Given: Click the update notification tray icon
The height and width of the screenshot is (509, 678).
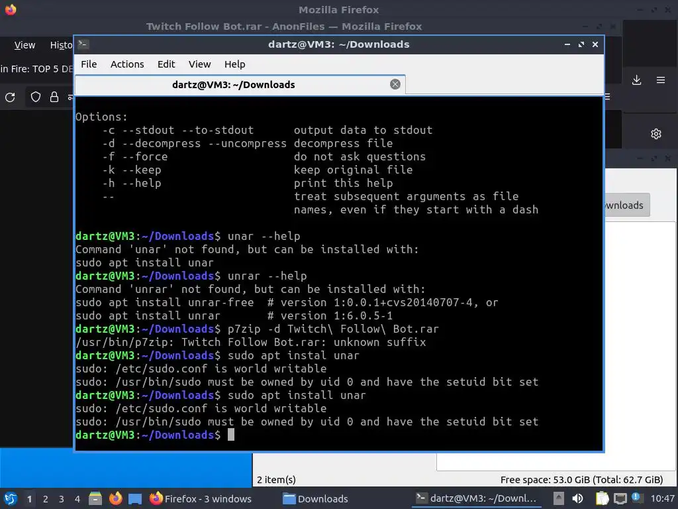Looking at the screenshot, I should [636, 498].
